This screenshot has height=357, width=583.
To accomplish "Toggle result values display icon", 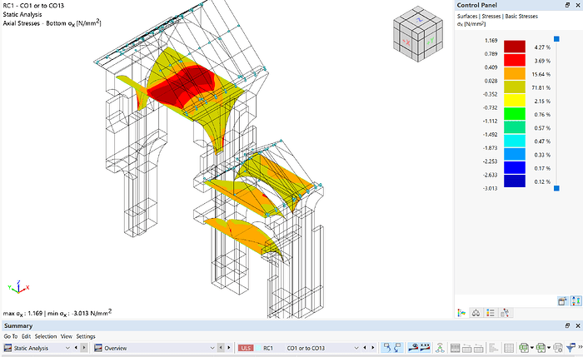I will click(x=413, y=348).
